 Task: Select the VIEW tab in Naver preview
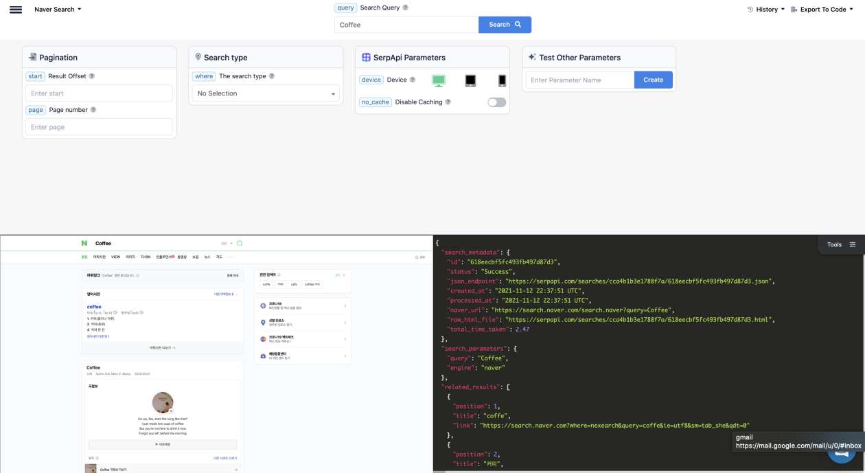click(x=115, y=257)
